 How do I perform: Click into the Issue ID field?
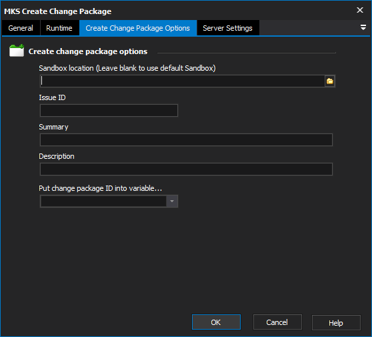tap(109, 110)
